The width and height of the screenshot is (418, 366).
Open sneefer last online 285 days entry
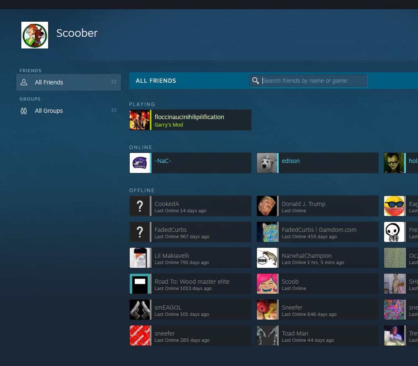coord(190,335)
